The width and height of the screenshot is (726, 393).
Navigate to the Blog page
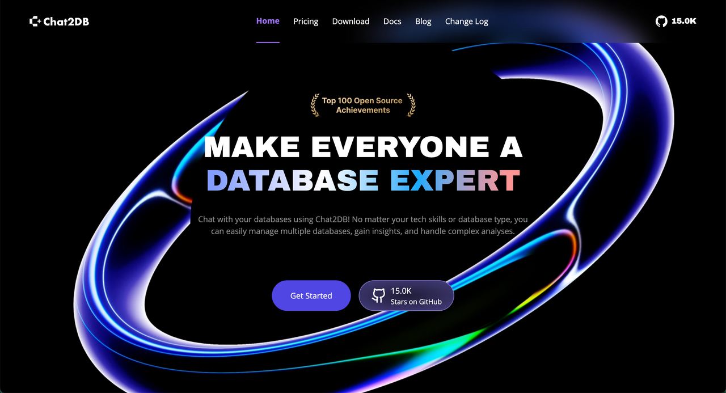(423, 21)
